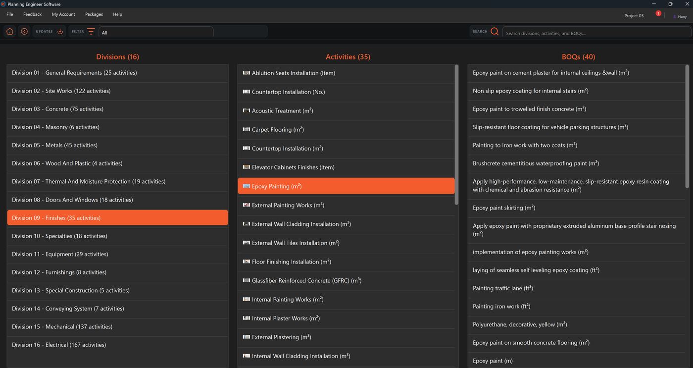
Task: Go to the Home icon
Action: pyautogui.click(x=9, y=32)
